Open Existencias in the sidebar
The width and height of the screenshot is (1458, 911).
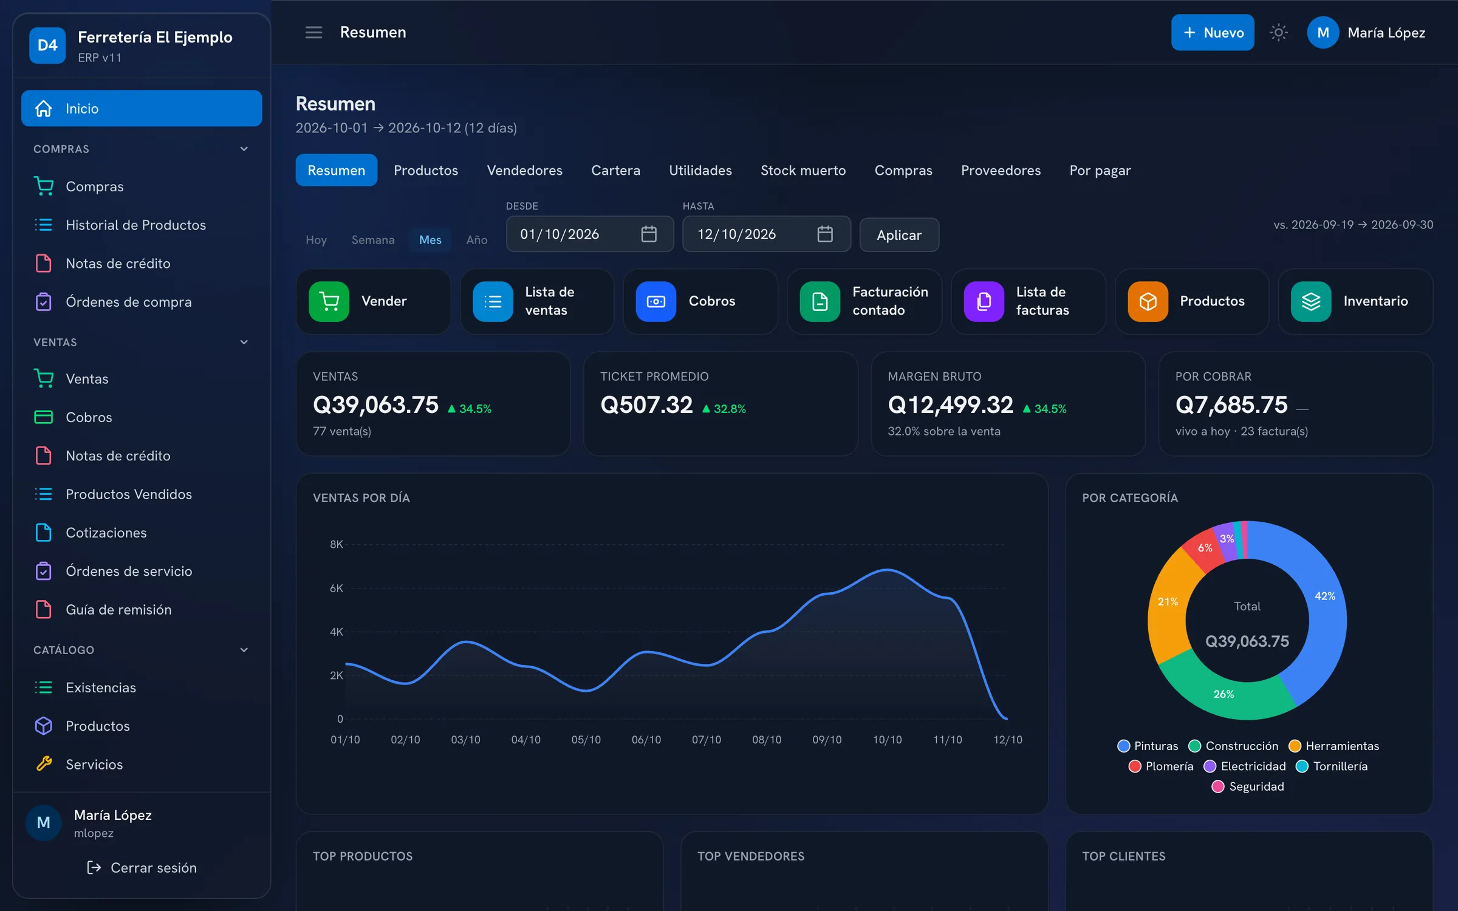coord(142,688)
